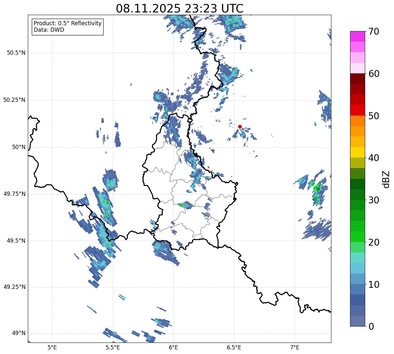Click the 50.25°N latitude label
Screen dimensions: 394x354
pos(14,100)
